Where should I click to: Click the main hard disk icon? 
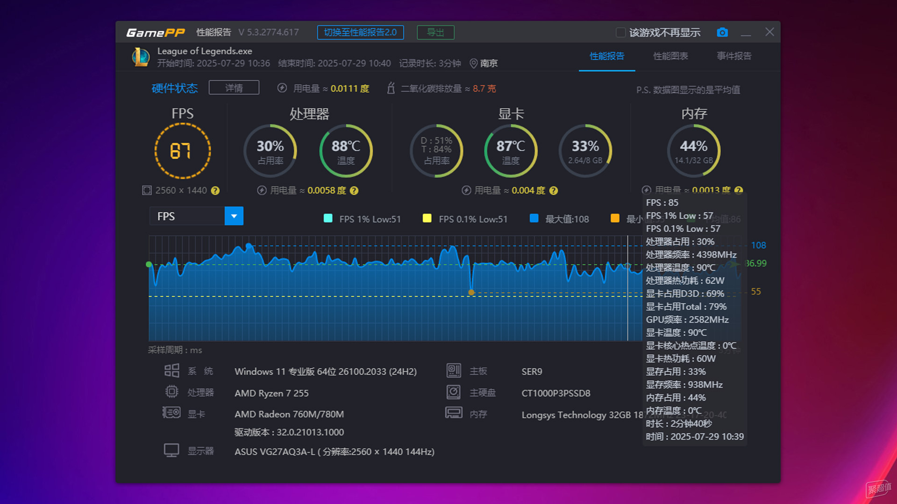[x=454, y=392]
